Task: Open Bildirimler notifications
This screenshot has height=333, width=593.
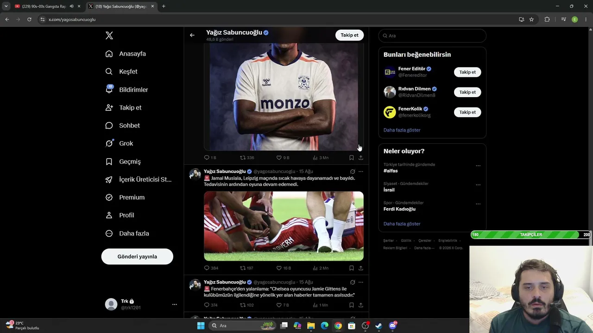Action: pos(126,90)
